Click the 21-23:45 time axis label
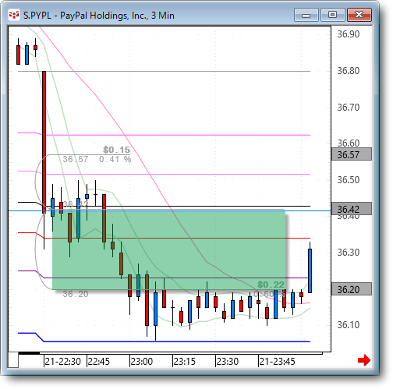393x389 pixels. [277, 362]
